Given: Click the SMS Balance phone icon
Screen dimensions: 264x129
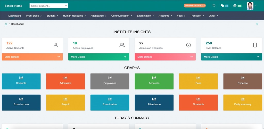Looking at the screenshot, I should tap(255, 45).
